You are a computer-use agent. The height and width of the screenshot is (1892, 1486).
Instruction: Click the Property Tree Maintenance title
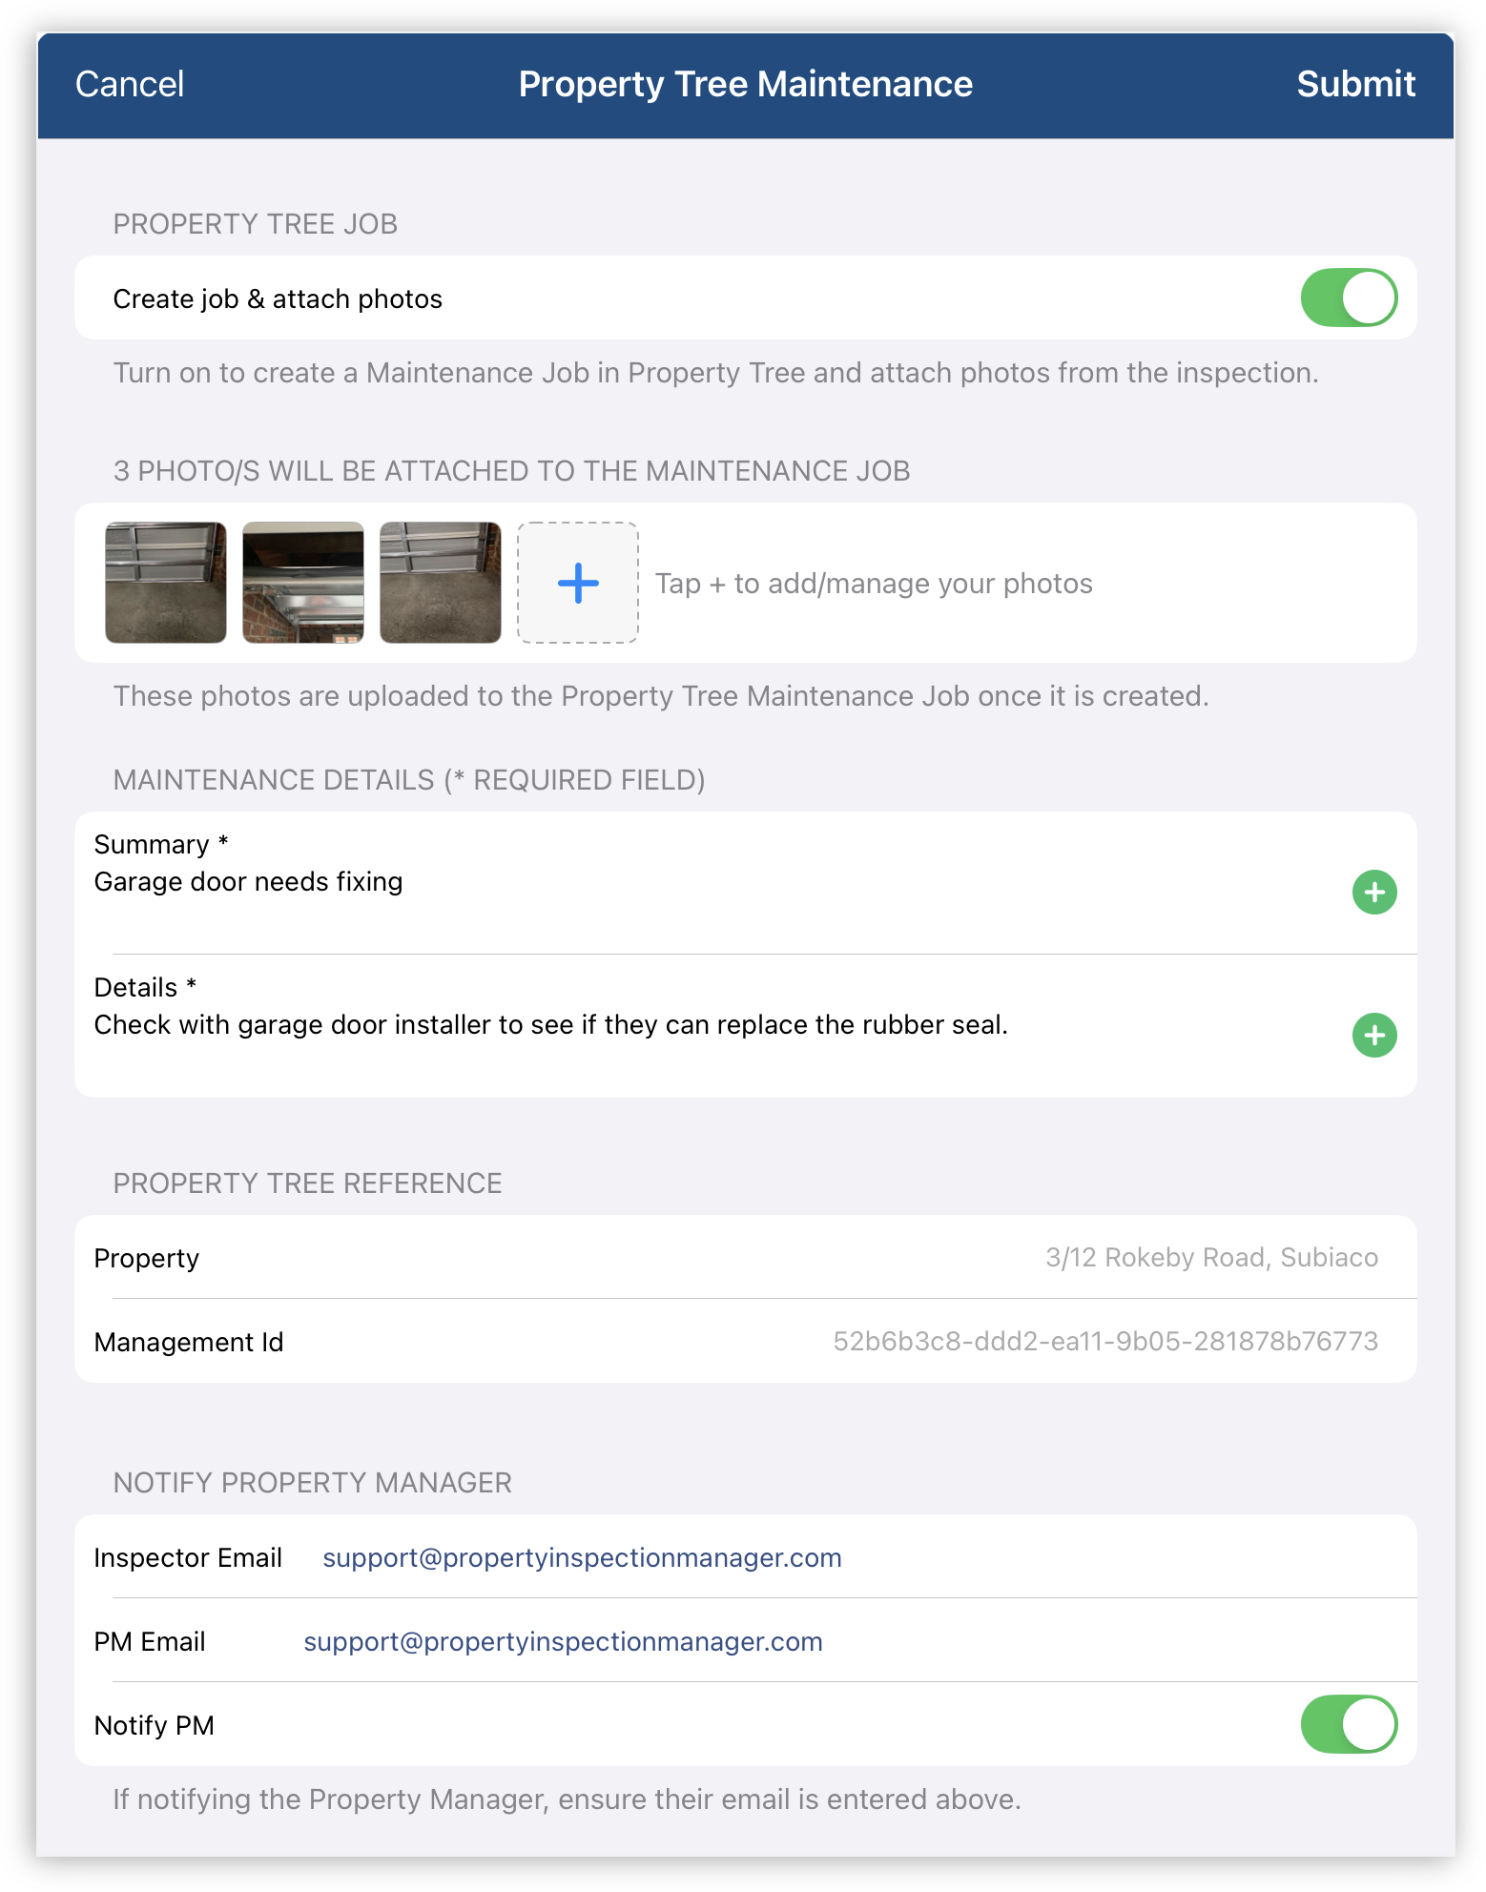(x=746, y=84)
